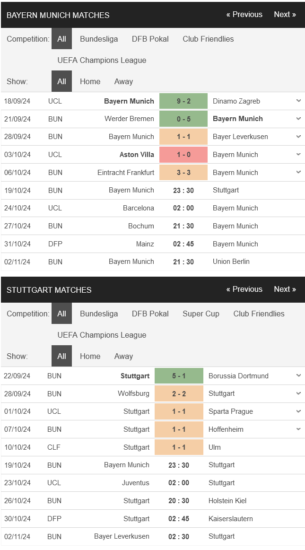Filter Bayern matches by DFB Pokal
The image size is (305, 550).
150,39
